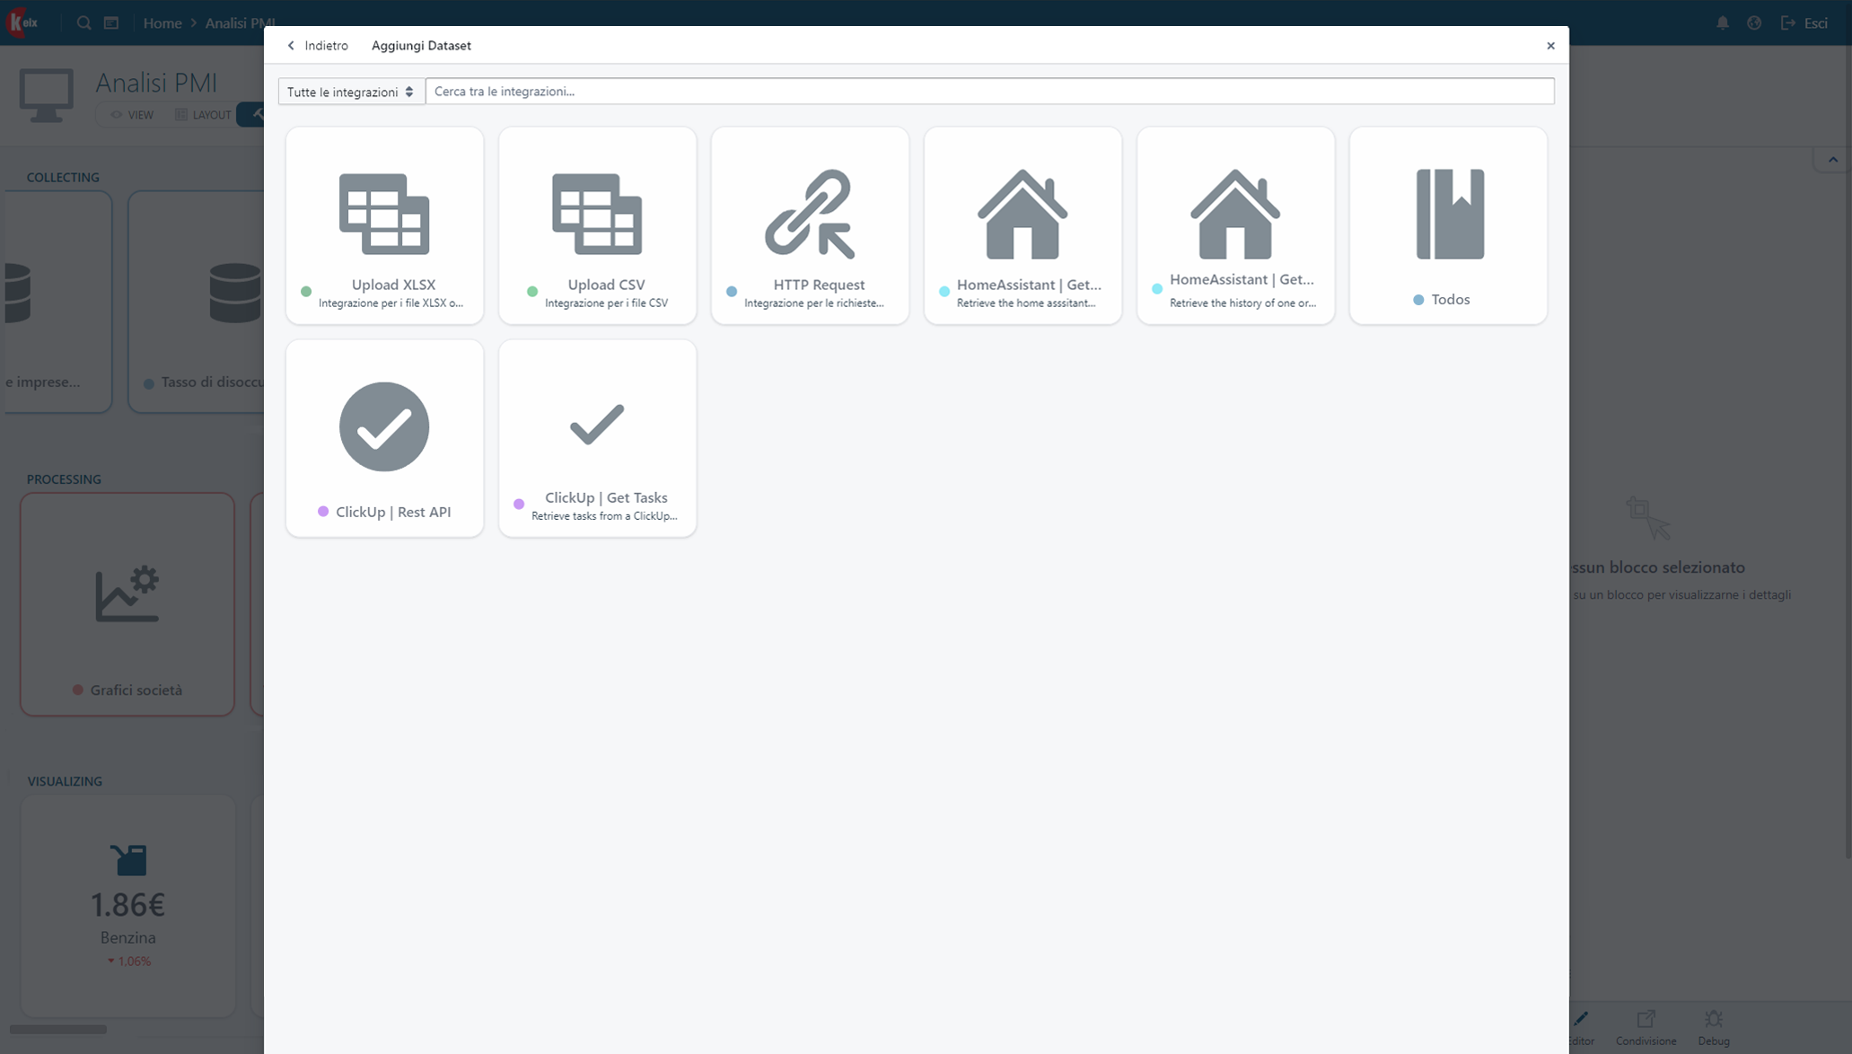
Task: Go back with Indietro
Action: coord(317,45)
